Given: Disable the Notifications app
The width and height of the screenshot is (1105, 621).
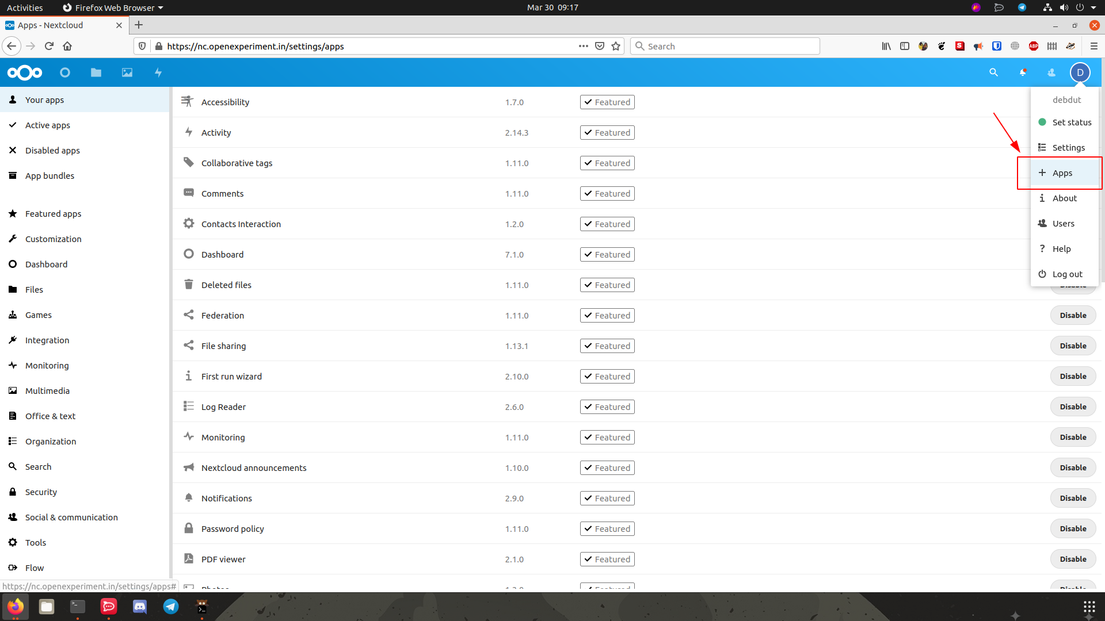Looking at the screenshot, I should coord(1073,498).
